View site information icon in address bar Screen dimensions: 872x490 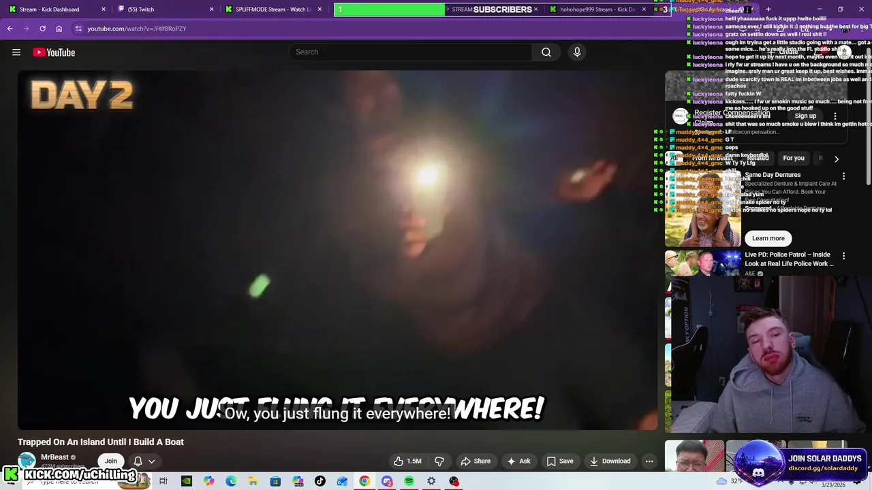click(x=78, y=29)
